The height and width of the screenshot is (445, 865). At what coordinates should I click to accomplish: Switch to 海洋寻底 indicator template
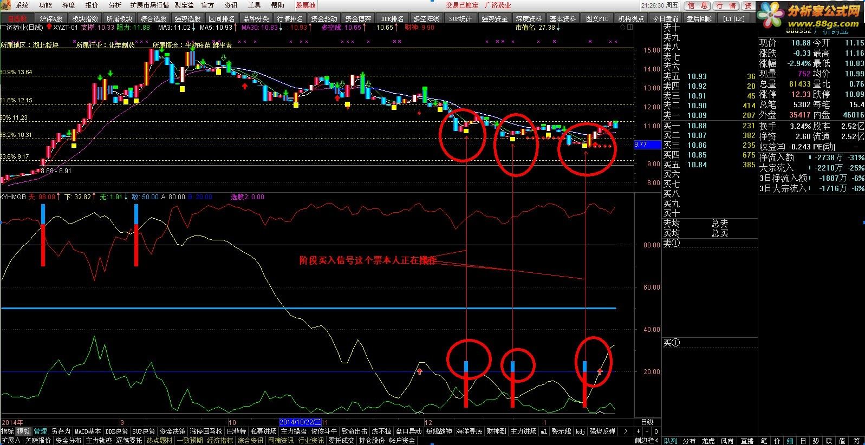(x=469, y=431)
